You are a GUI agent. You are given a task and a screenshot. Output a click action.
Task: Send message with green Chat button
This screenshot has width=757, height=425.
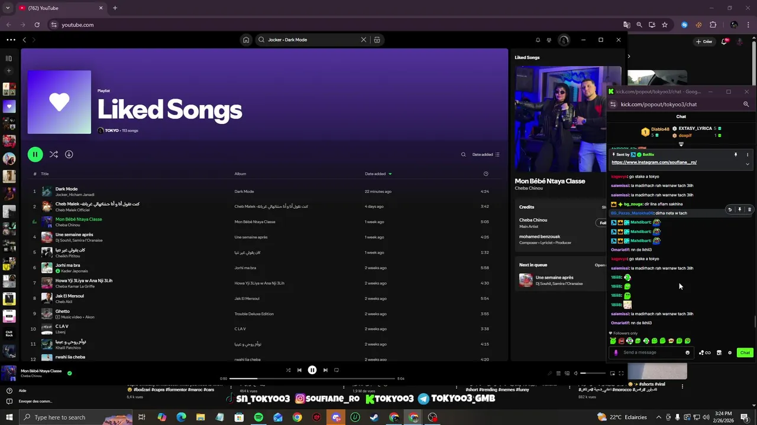[745, 352]
